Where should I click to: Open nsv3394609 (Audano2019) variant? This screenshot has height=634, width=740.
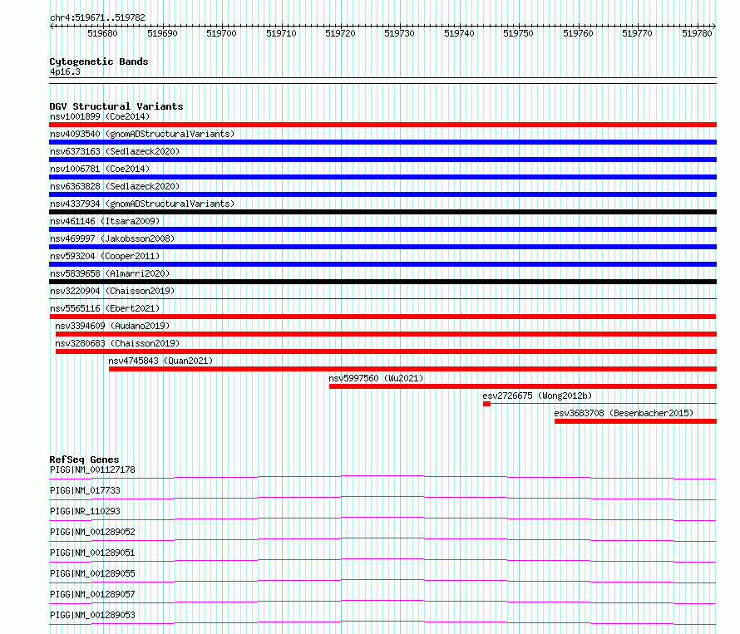point(112,326)
